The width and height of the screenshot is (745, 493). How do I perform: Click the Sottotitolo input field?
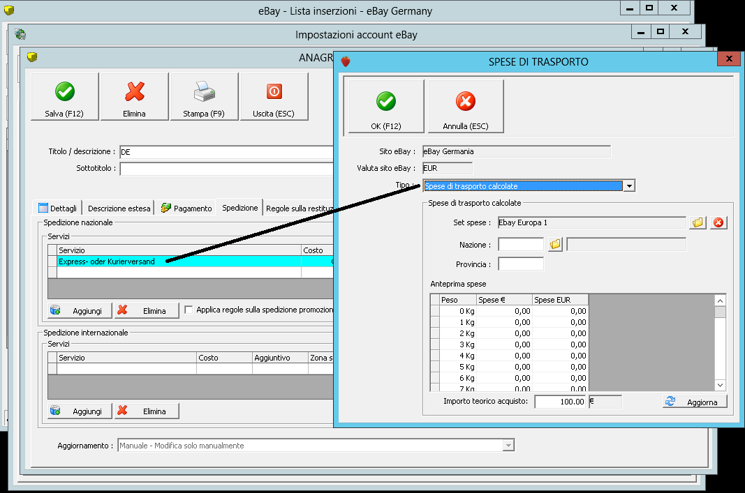[x=227, y=169]
